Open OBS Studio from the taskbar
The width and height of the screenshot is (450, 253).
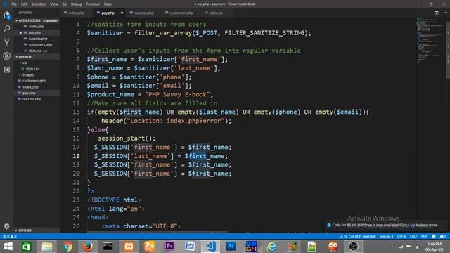point(353,247)
